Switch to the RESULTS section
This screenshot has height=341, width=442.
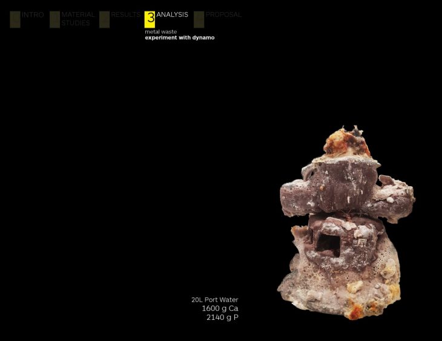125,15
